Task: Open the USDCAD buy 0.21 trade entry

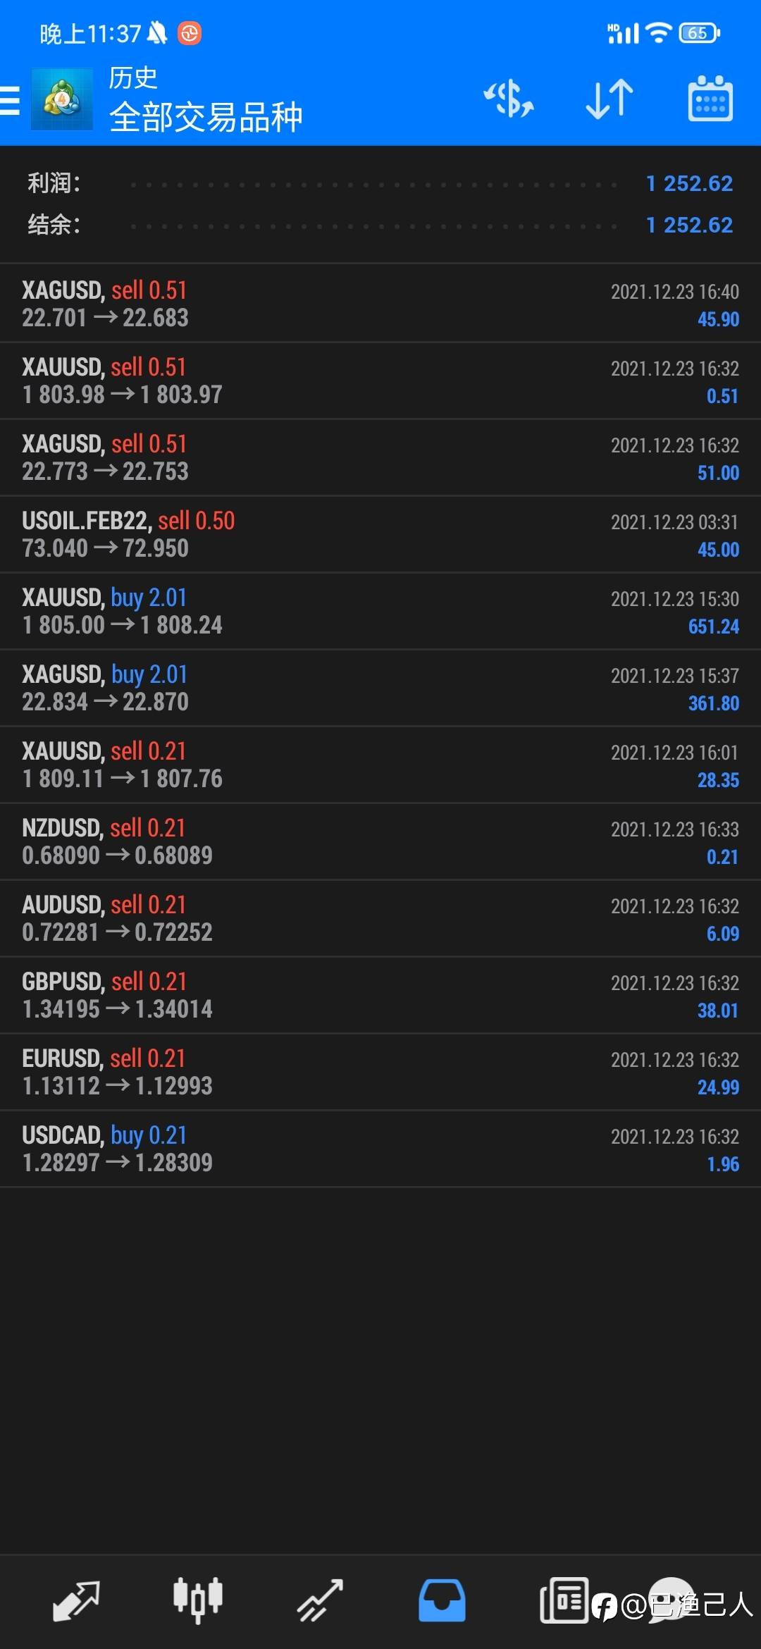Action: pos(380,1149)
